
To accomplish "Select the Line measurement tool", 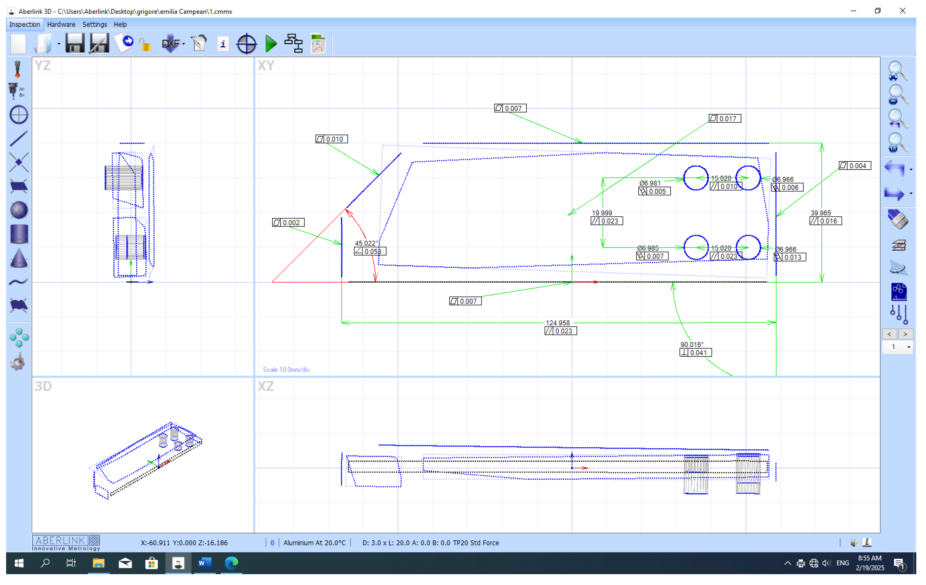I will pos(19,139).
